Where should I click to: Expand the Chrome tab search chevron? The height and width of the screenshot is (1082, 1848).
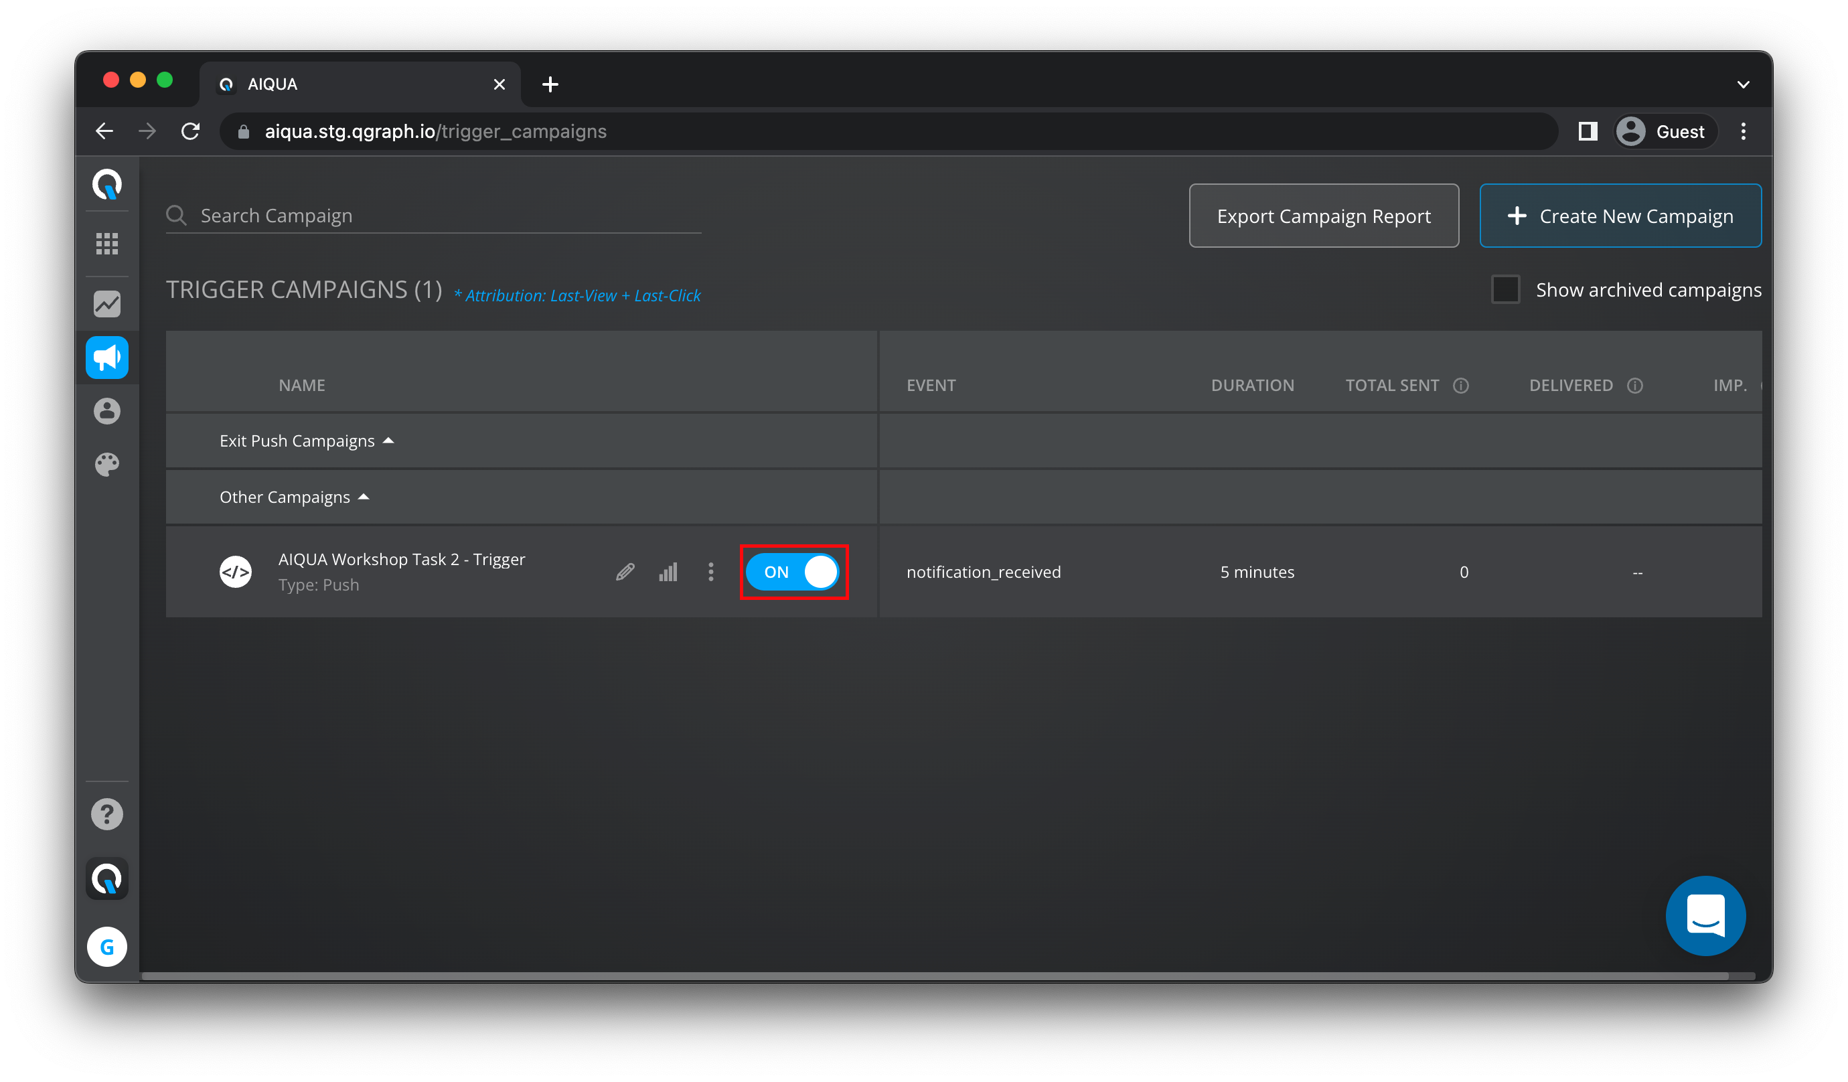(1743, 84)
